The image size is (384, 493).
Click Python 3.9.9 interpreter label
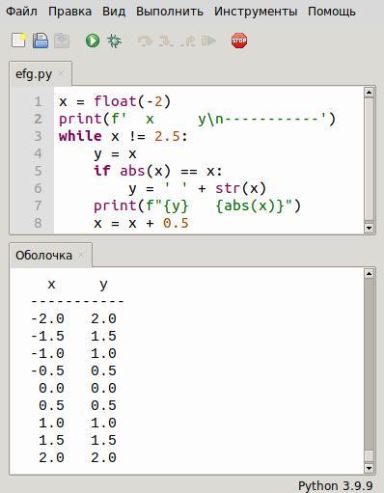(x=336, y=485)
